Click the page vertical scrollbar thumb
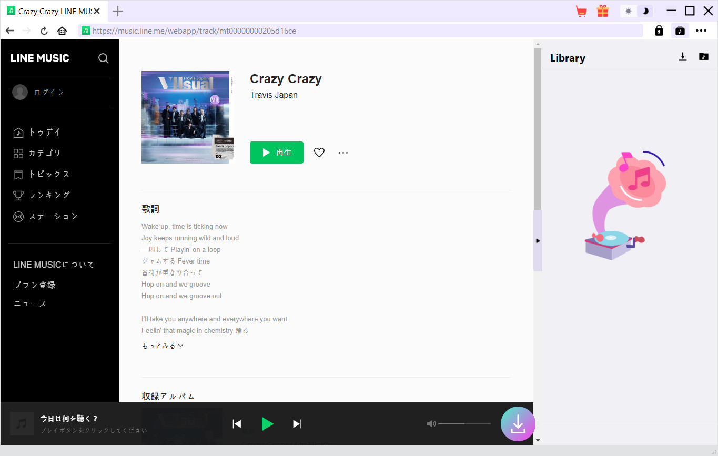Viewport: 718px width, 456px height. pos(538,129)
